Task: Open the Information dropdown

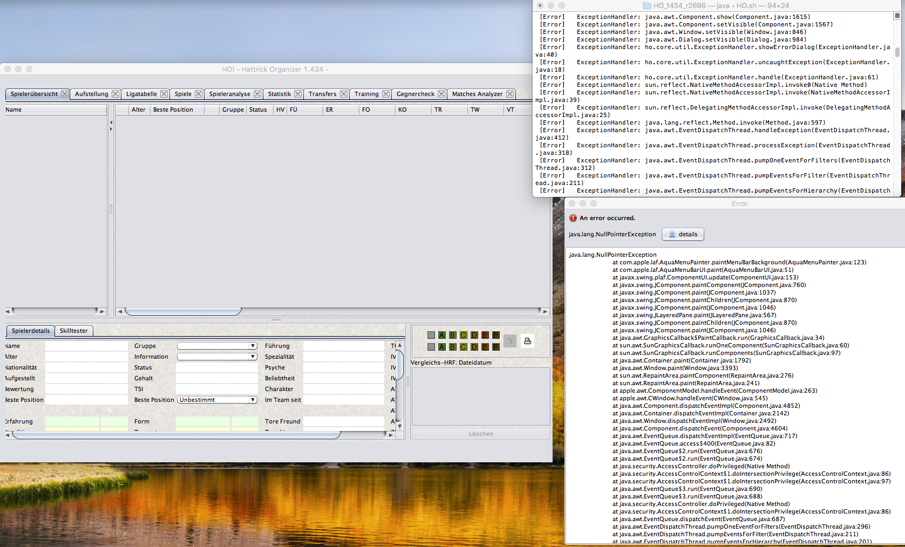Action: [x=217, y=357]
